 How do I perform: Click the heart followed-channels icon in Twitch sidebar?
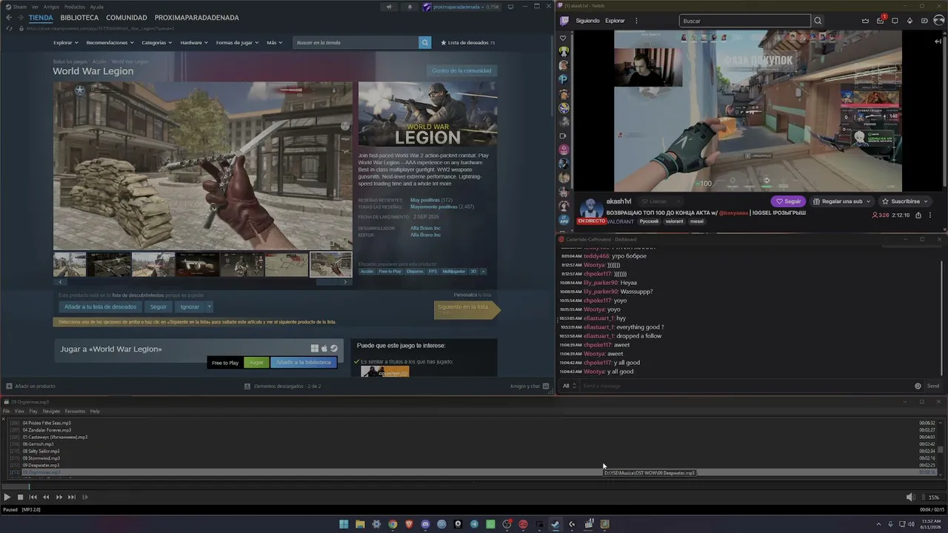pyautogui.click(x=564, y=38)
